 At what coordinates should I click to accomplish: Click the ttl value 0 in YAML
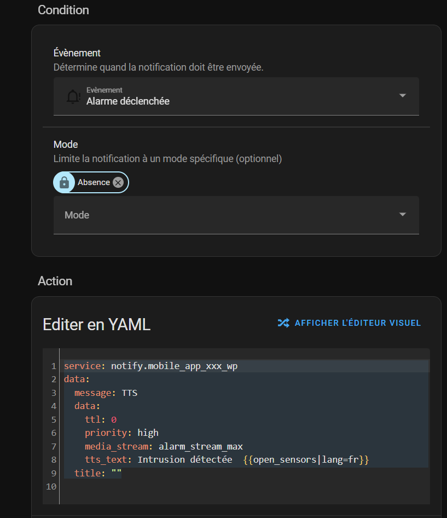[114, 419]
